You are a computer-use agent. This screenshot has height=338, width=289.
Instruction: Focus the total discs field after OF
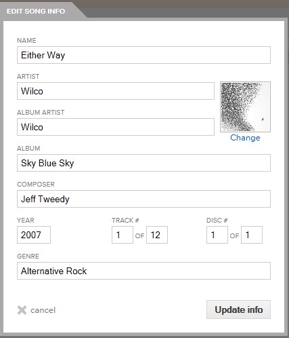click(x=252, y=235)
